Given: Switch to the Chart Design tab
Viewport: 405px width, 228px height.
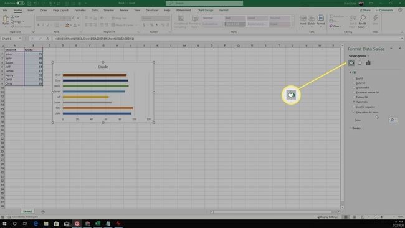Looking at the screenshot, I should tap(206, 10).
